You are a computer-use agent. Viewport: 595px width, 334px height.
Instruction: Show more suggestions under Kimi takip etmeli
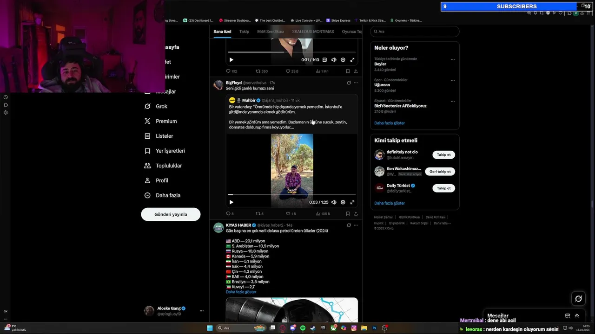[390, 203]
